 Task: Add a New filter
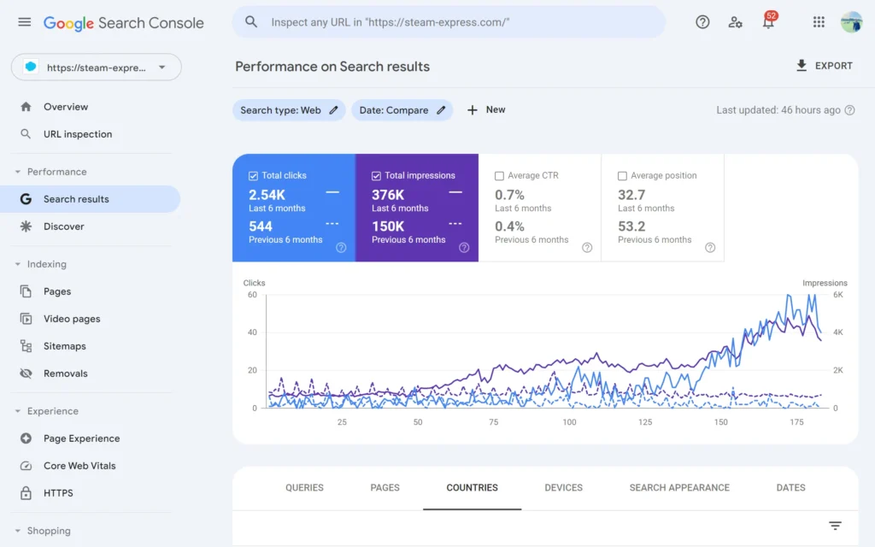(485, 110)
